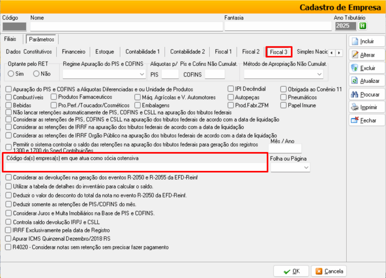The width and height of the screenshot is (386, 278).
Task: Check the IPI Decêndial option
Action: (x=231, y=89)
